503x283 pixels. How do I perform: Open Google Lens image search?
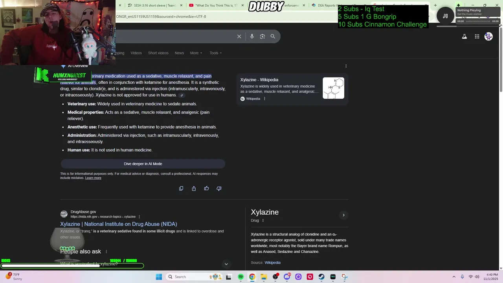[263, 36]
